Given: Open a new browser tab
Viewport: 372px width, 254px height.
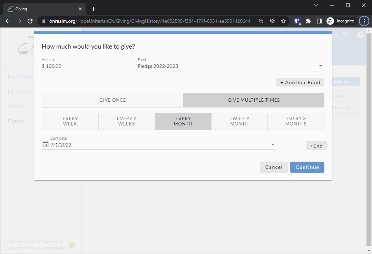Looking at the screenshot, I should coord(94,9).
